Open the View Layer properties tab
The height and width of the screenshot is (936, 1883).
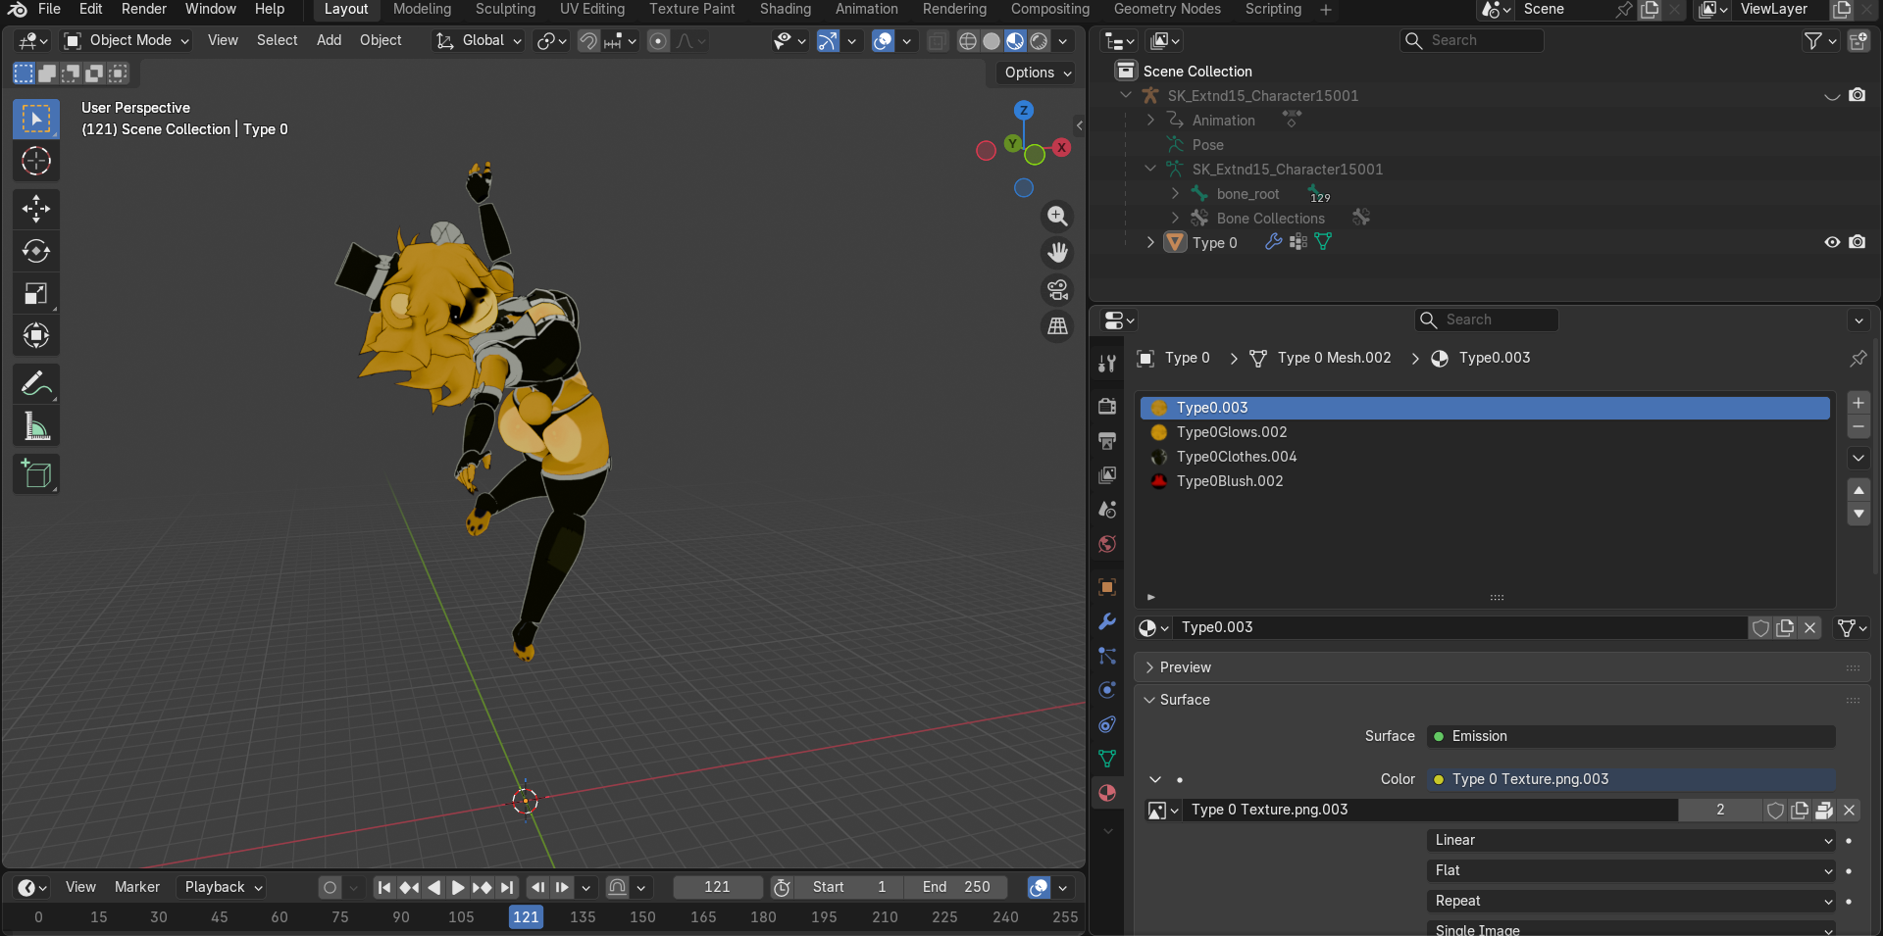[x=1107, y=474]
